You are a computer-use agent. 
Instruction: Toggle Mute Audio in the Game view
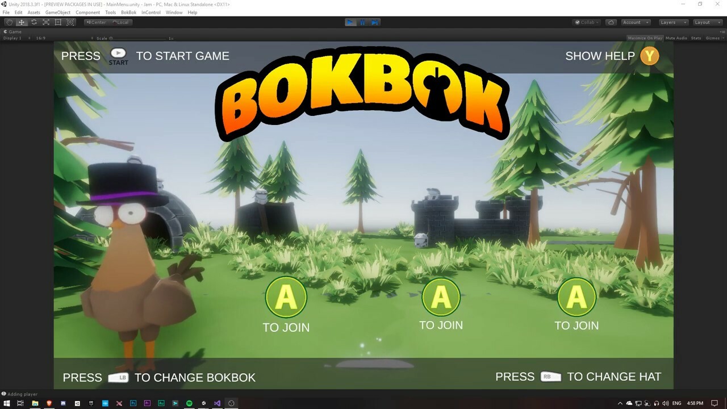pos(676,37)
